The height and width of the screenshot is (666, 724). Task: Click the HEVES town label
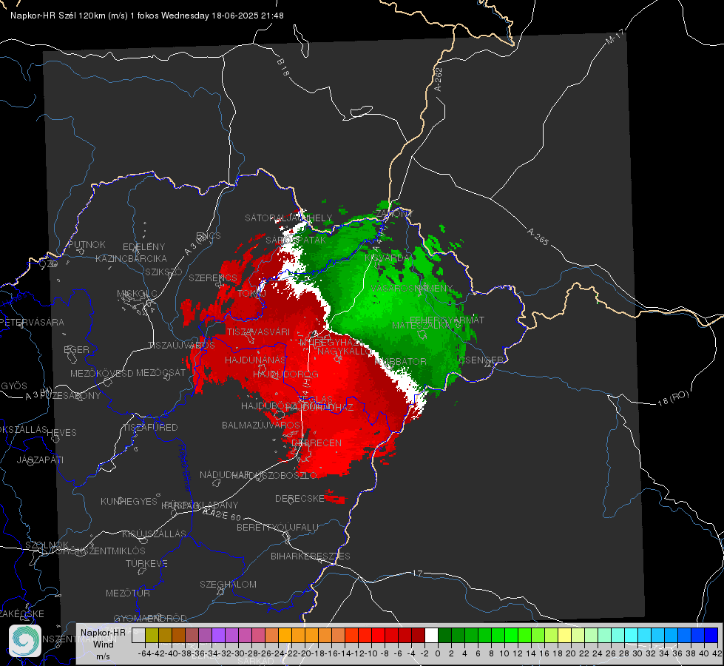61,433
